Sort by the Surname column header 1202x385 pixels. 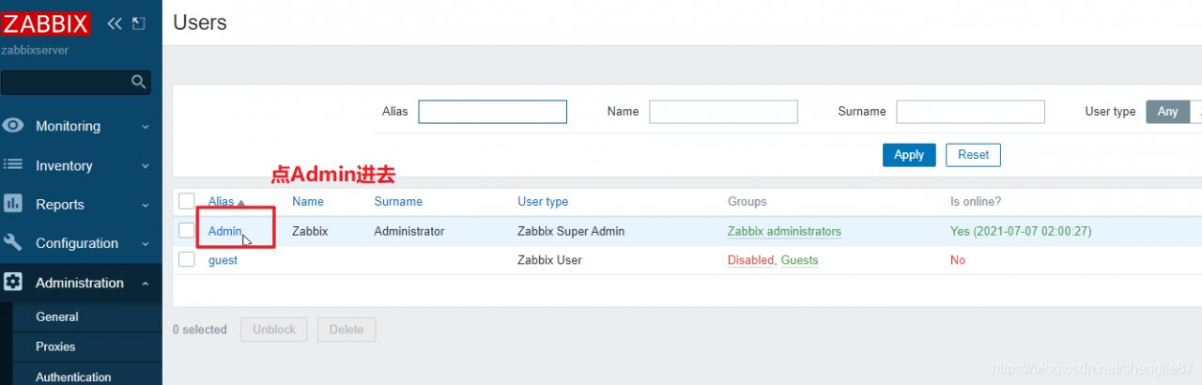398,201
